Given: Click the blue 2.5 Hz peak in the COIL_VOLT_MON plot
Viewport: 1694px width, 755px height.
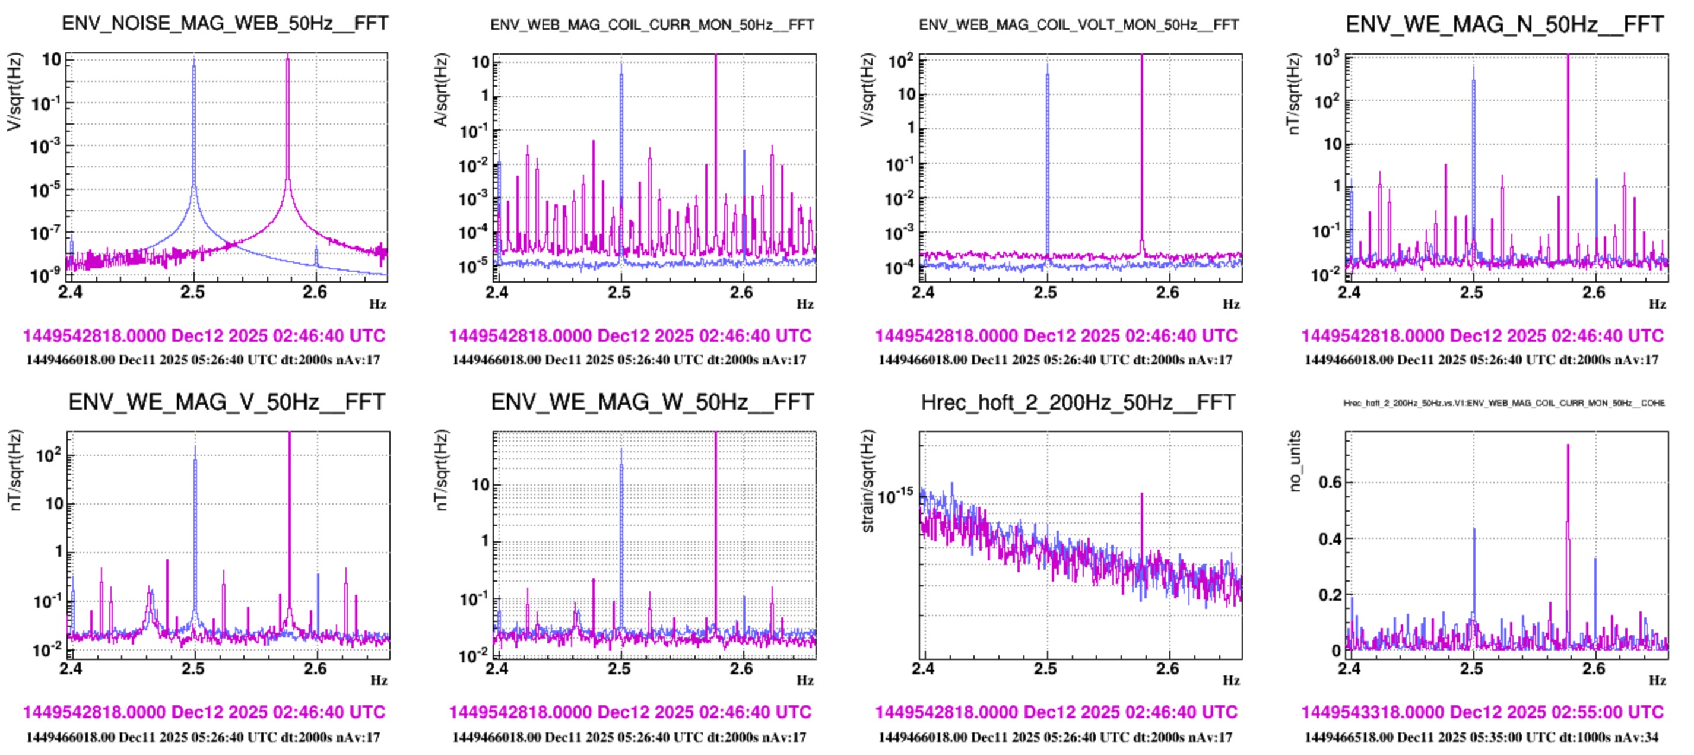Looking at the screenshot, I should click(x=1048, y=132).
